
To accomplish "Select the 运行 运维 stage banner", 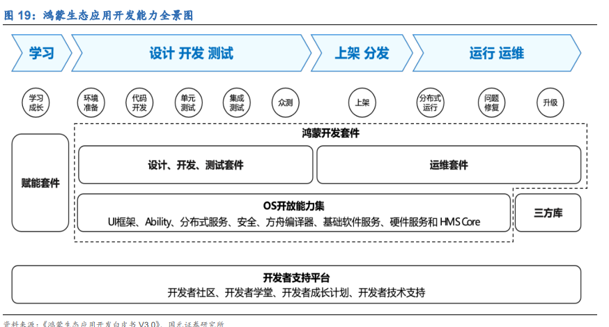I will point(497,53).
